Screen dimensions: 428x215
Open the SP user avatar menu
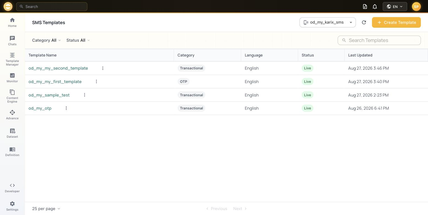[x=416, y=7]
